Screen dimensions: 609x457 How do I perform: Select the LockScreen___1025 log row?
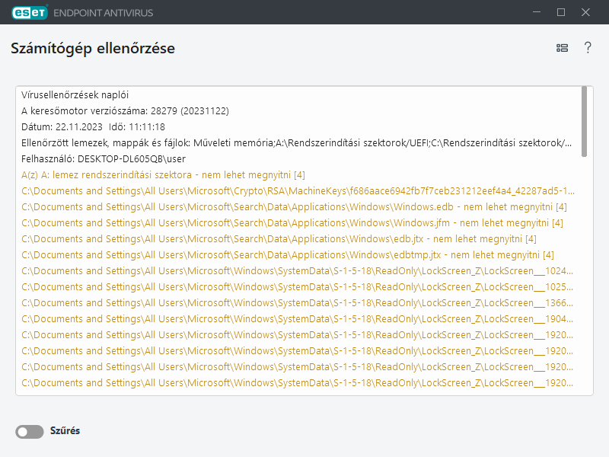click(x=297, y=286)
